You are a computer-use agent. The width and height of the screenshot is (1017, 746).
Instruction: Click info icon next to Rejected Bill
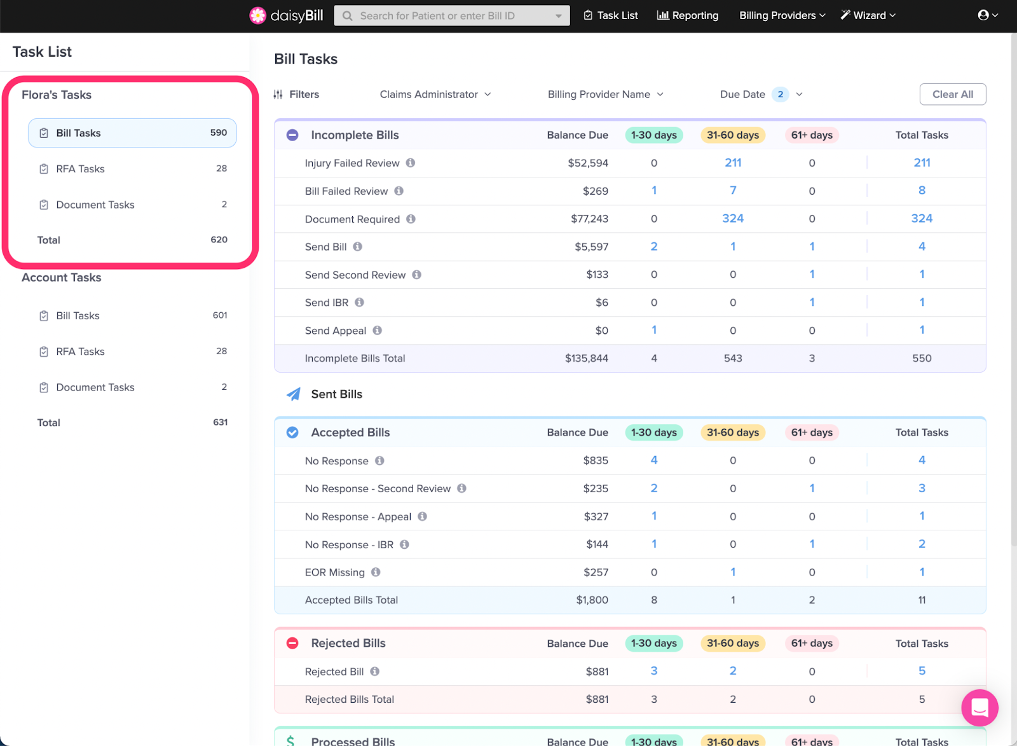pyautogui.click(x=375, y=672)
